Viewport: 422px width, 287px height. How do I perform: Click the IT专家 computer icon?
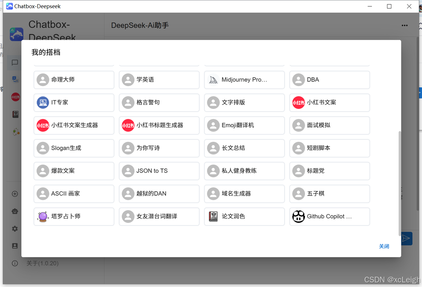[x=43, y=103]
